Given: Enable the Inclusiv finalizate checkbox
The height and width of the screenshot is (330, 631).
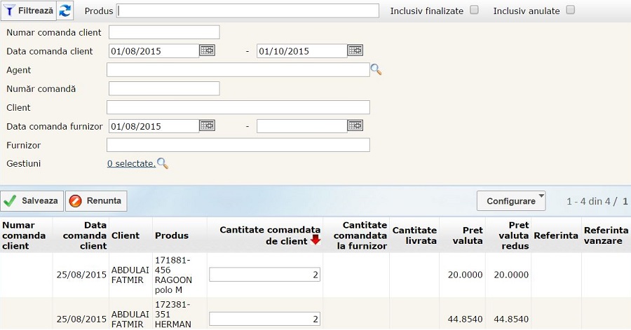Looking at the screenshot, I should (x=475, y=11).
